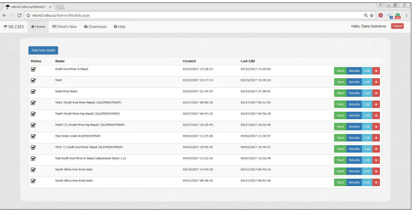Open Chrome's three-dot menu

click(407, 15)
